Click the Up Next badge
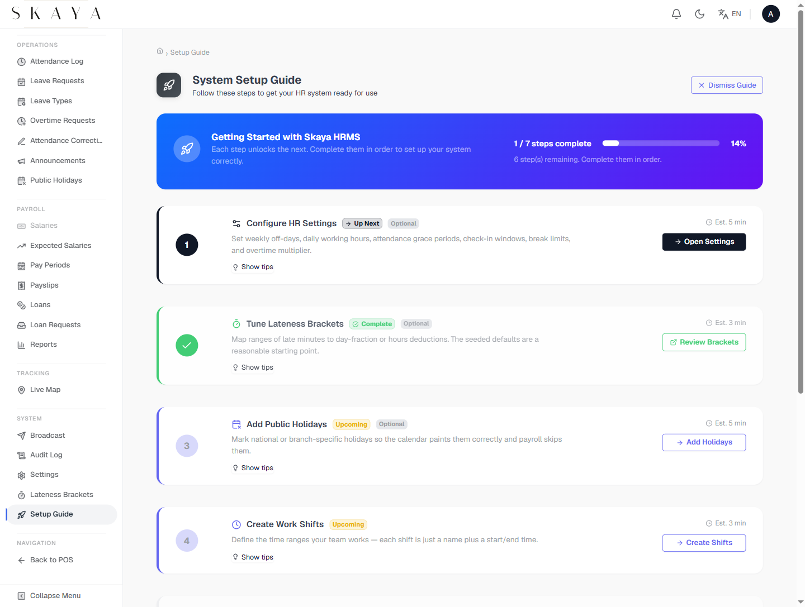Screen dimensions: 805x607 [362, 223]
